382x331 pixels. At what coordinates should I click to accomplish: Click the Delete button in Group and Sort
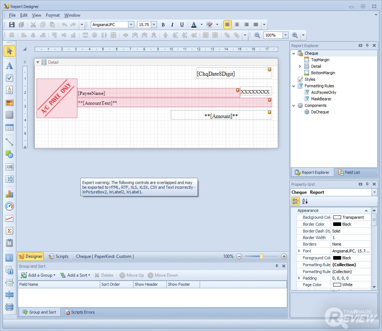(x=104, y=275)
